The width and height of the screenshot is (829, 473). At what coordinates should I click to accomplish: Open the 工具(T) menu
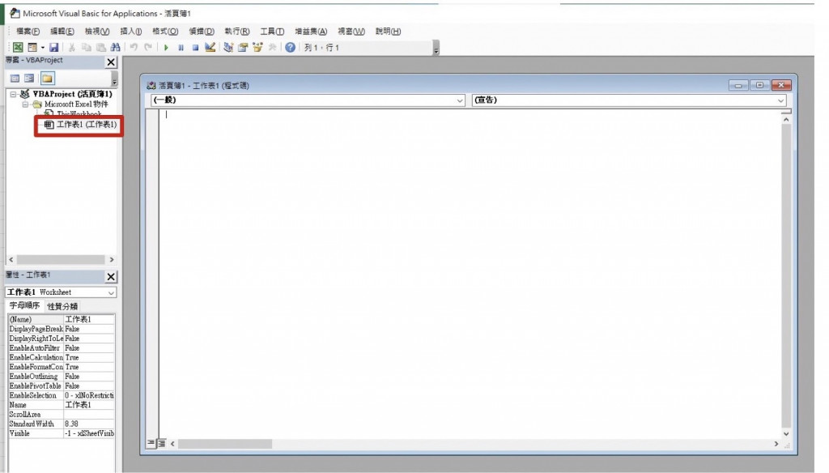pyautogui.click(x=272, y=32)
